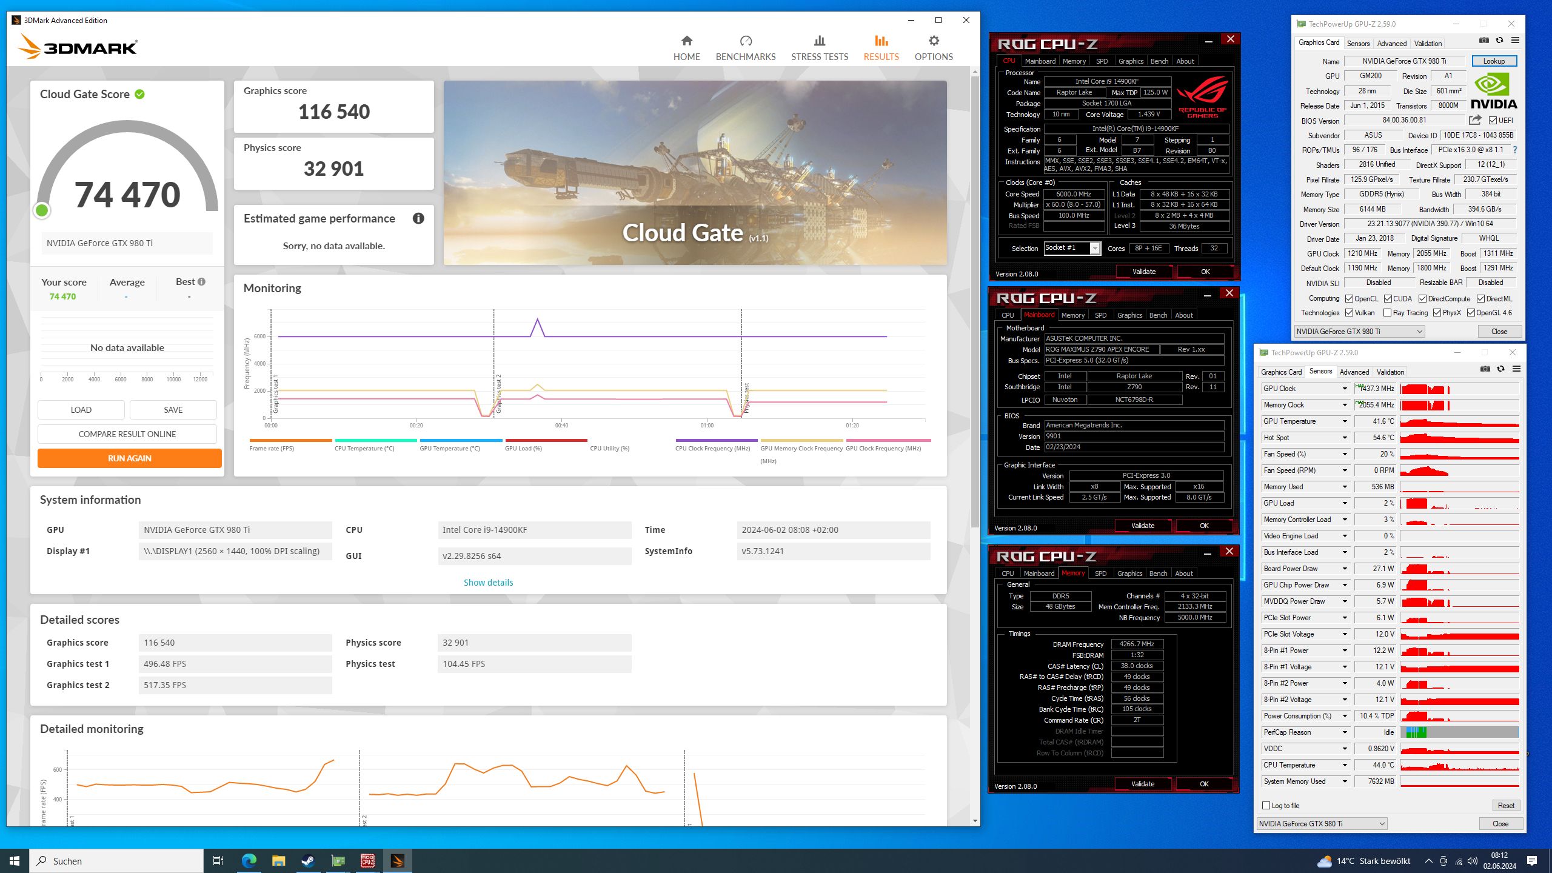1552x873 pixels.
Task: Click the Frame rate (FPS) orange legend swatch
Action: tap(291, 440)
